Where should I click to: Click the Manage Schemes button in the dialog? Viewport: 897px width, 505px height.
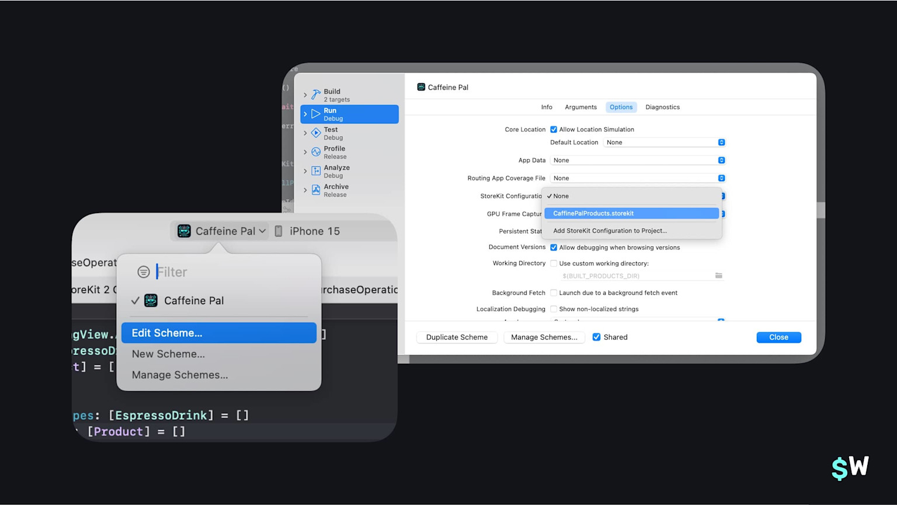pyautogui.click(x=544, y=337)
